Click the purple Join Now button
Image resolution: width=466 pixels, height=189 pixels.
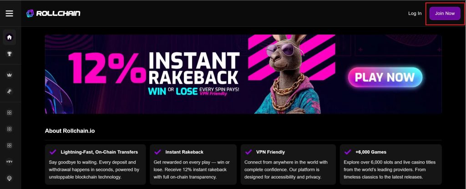tap(445, 13)
